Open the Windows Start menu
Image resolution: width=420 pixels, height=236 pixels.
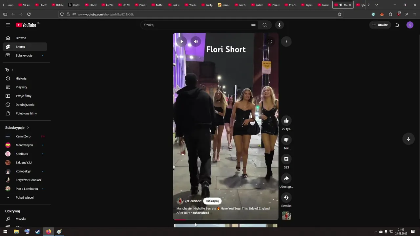5,232
